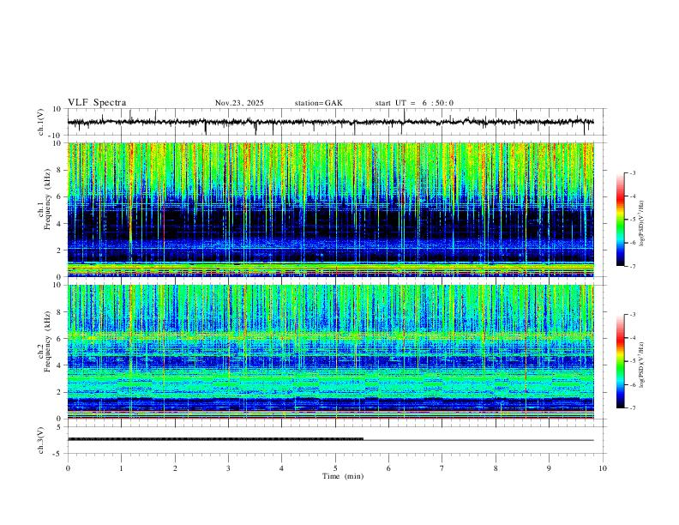Screen dimensions: 679x525
Task: Click the 'ch.3(V)' axis label
Action: pos(40,440)
